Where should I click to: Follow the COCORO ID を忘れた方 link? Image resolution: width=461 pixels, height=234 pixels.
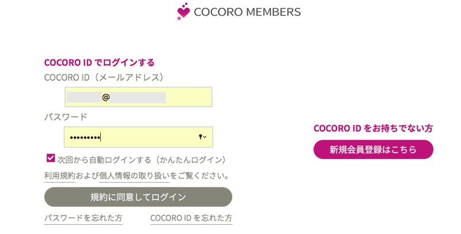[191, 218]
